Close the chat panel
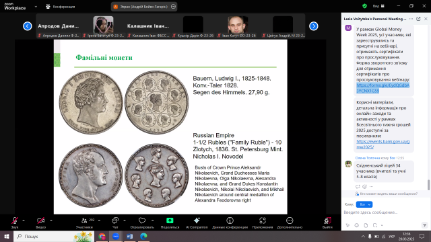431x242 pixels. pos(426,19)
